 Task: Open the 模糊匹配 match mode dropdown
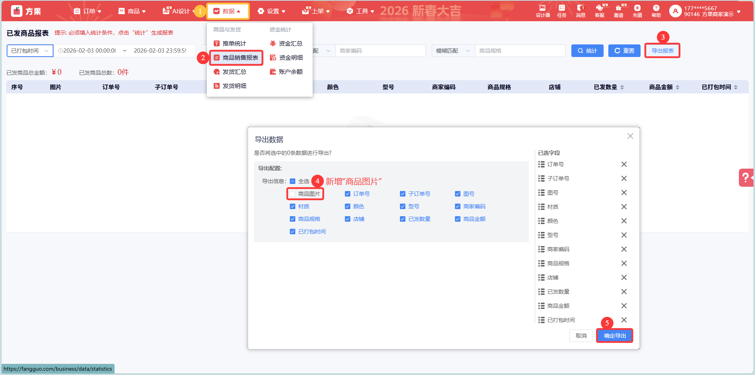tap(453, 51)
